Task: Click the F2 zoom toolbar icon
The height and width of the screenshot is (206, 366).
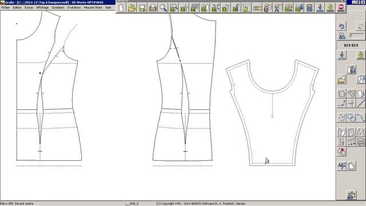Action: (173, 8)
